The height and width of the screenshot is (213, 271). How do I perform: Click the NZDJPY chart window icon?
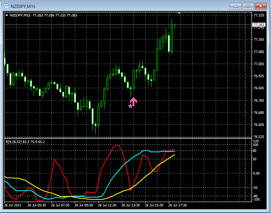(6, 6)
